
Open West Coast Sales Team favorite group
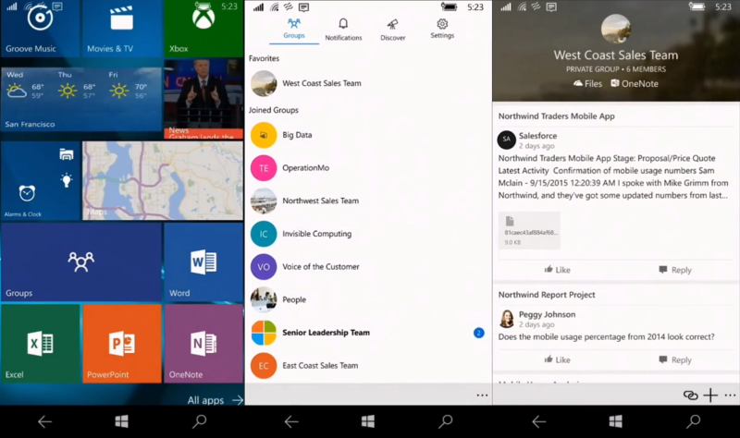pyautogui.click(x=368, y=83)
